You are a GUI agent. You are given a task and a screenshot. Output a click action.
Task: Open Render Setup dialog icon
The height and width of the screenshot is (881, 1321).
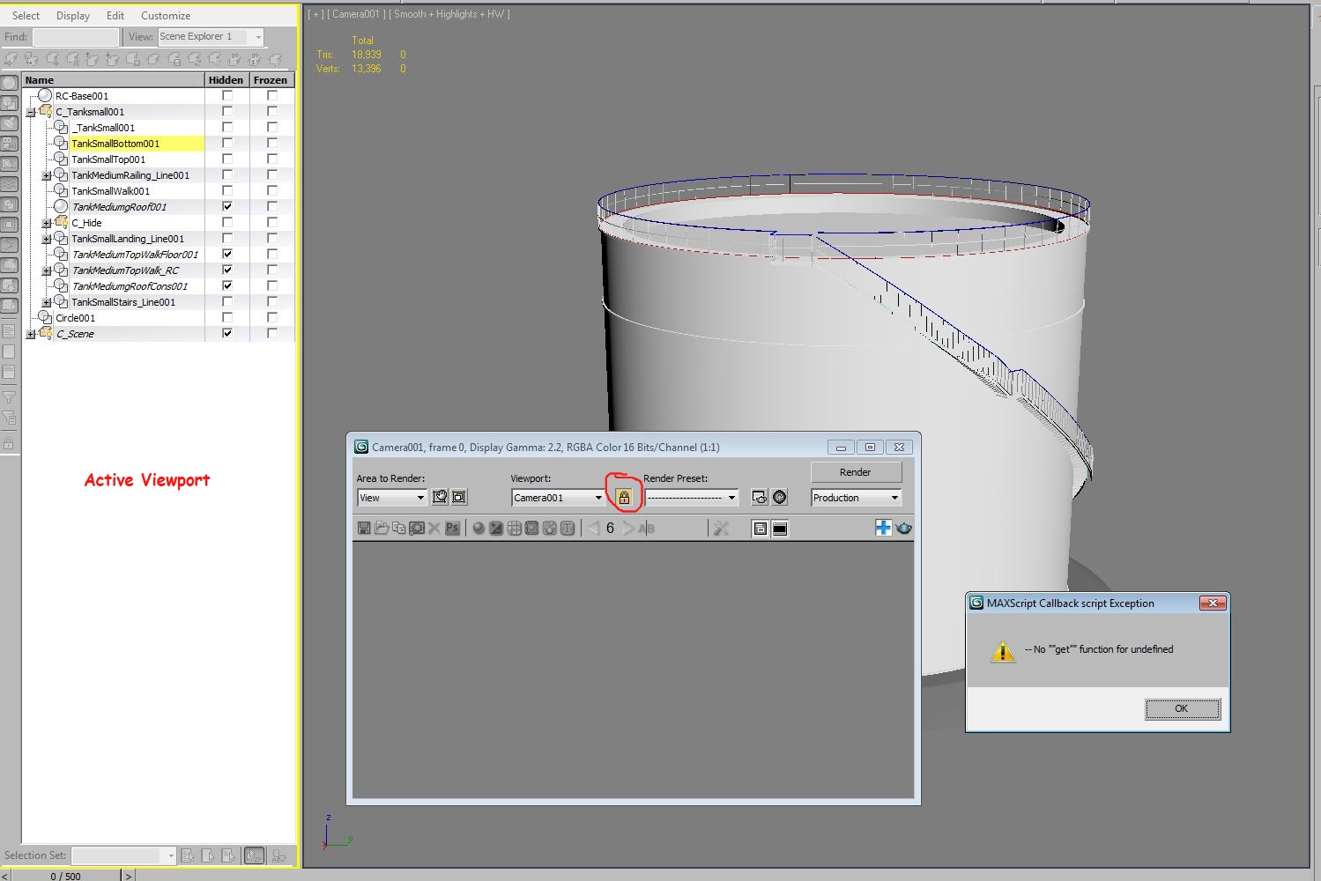(759, 498)
